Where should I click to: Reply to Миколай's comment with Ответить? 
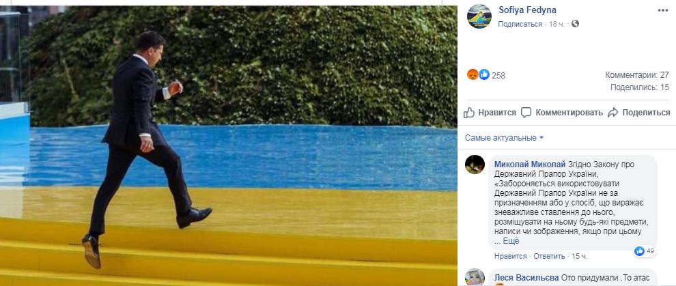click(x=549, y=256)
